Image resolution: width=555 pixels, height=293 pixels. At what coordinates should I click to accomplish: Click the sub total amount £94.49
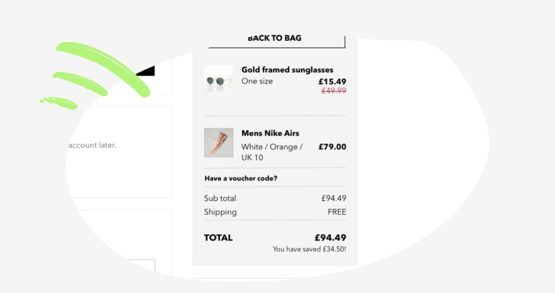334,198
